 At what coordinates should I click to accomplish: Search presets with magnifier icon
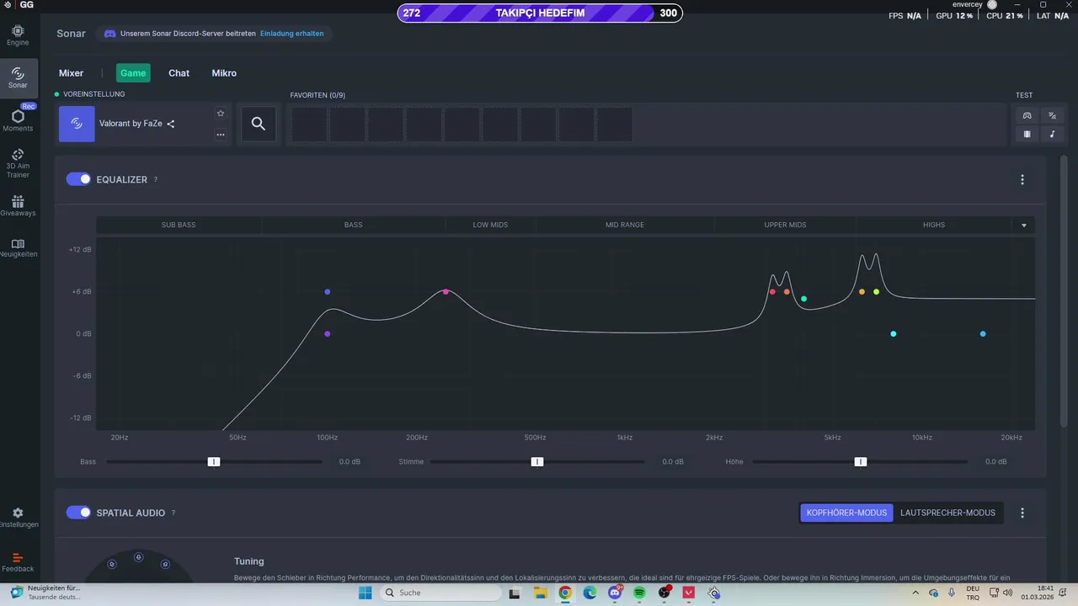pyautogui.click(x=259, y=124)
